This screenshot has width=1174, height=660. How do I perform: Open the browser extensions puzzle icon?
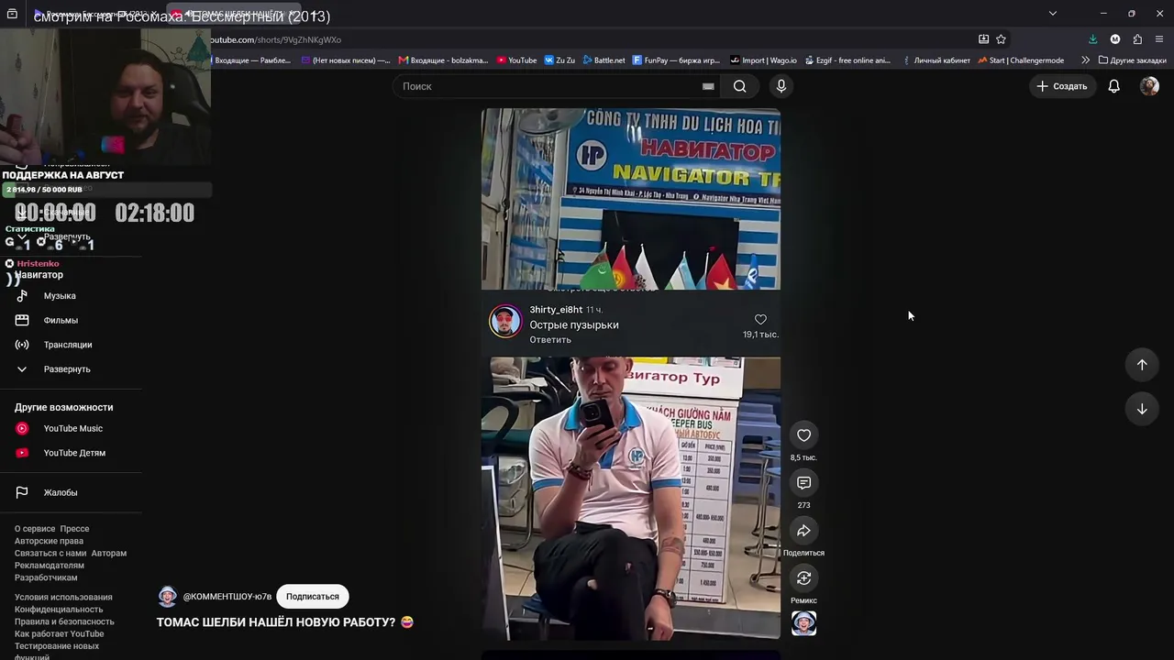coord(1137,39)
